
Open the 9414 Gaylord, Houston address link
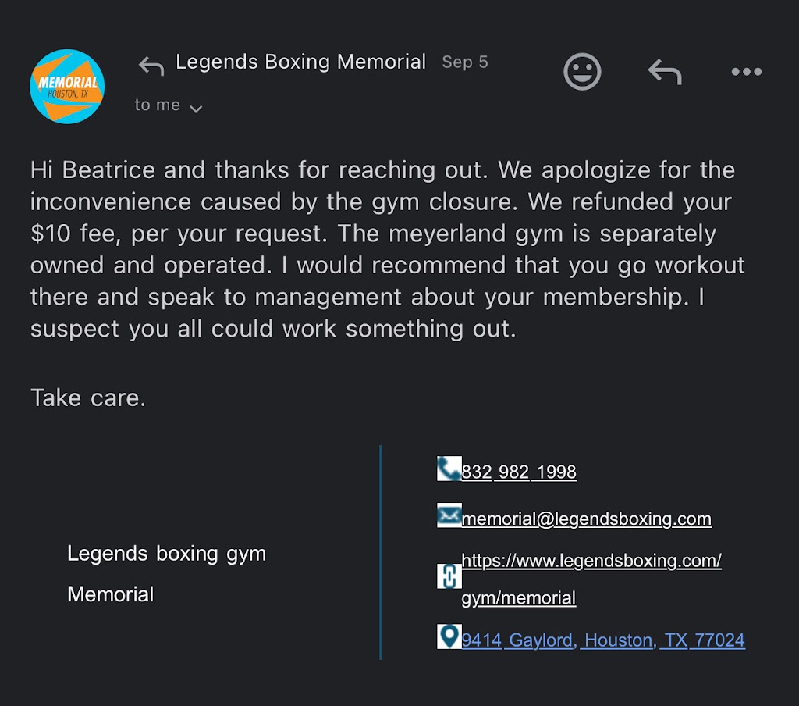click(x=603, y=640)
